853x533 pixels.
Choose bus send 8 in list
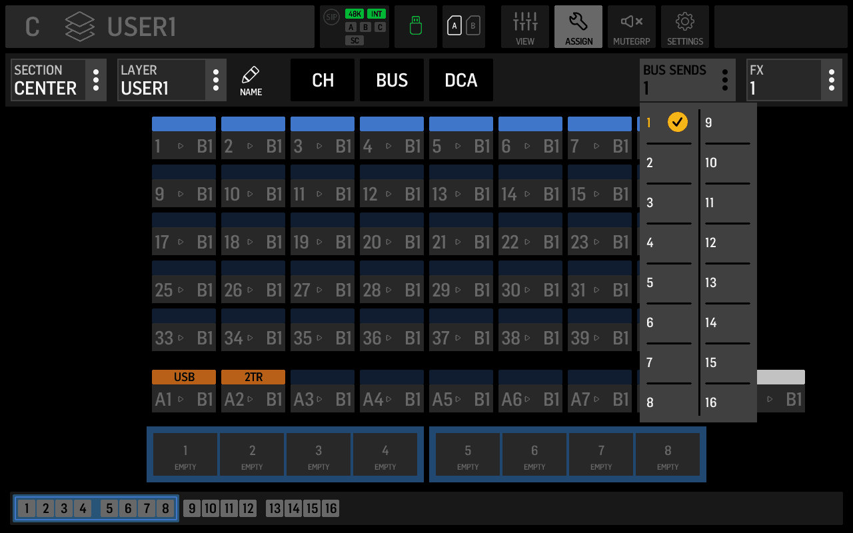click(669, 403)
